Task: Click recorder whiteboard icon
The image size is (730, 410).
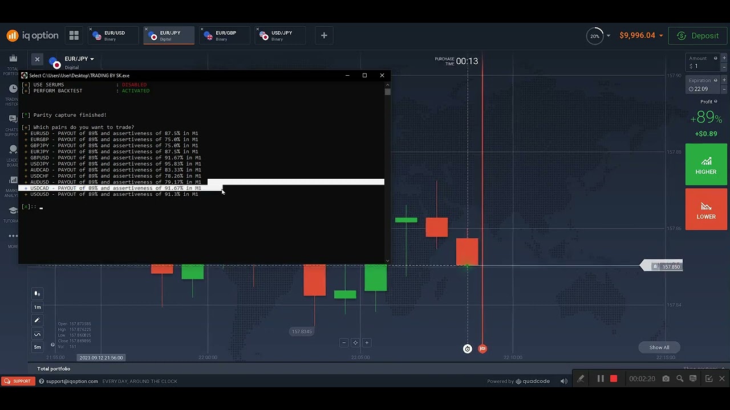Action: coord(693,379)
